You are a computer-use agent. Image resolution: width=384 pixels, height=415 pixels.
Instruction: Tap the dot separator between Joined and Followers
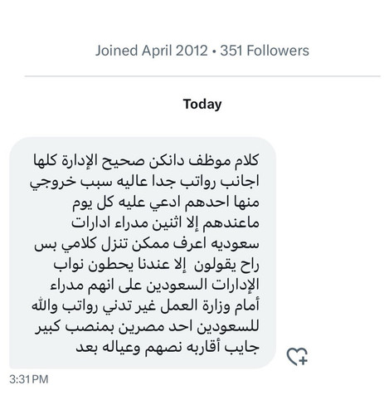click(x=214, y=51)
